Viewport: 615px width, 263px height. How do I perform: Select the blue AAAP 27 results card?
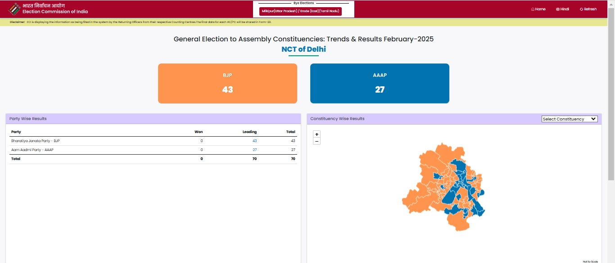[380, 84]
